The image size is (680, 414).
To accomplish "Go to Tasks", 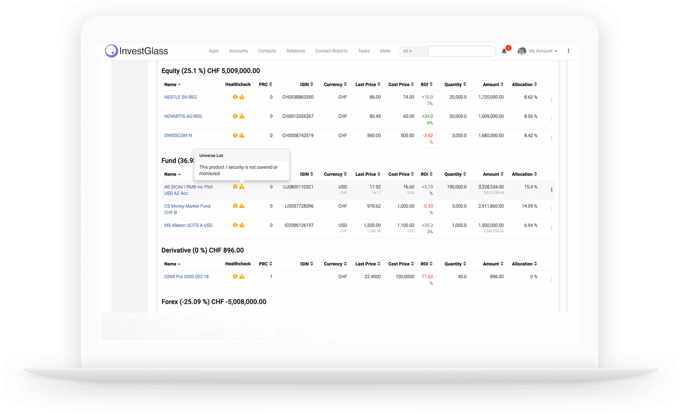I will 364,51.
